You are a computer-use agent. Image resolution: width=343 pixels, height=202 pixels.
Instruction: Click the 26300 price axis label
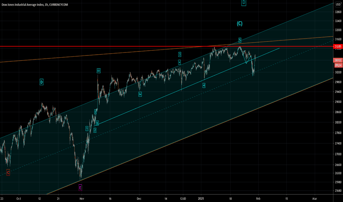coord(338,173)
